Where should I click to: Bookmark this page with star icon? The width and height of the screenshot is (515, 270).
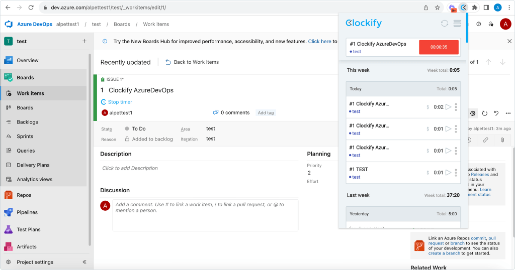click(437, 7)
